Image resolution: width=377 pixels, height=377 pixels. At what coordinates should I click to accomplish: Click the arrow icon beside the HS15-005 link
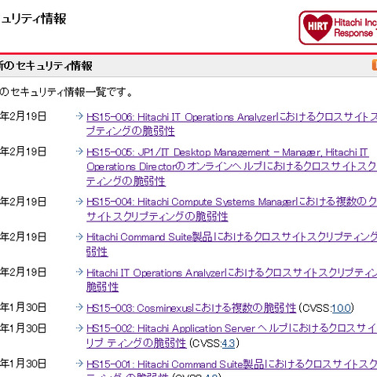point(79,151)
